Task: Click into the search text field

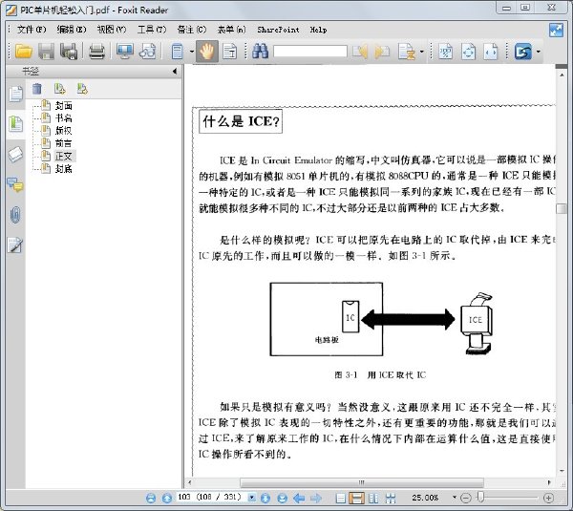Action: (309, 52)
